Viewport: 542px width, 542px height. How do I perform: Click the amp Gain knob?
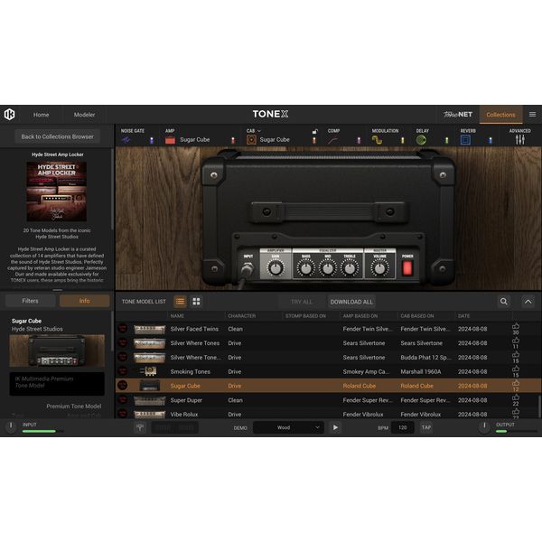276,268
